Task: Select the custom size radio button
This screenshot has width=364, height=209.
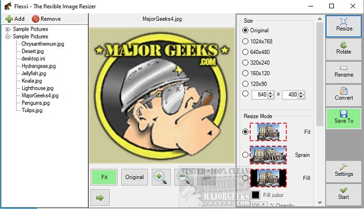Action: (x=245, y=93)
